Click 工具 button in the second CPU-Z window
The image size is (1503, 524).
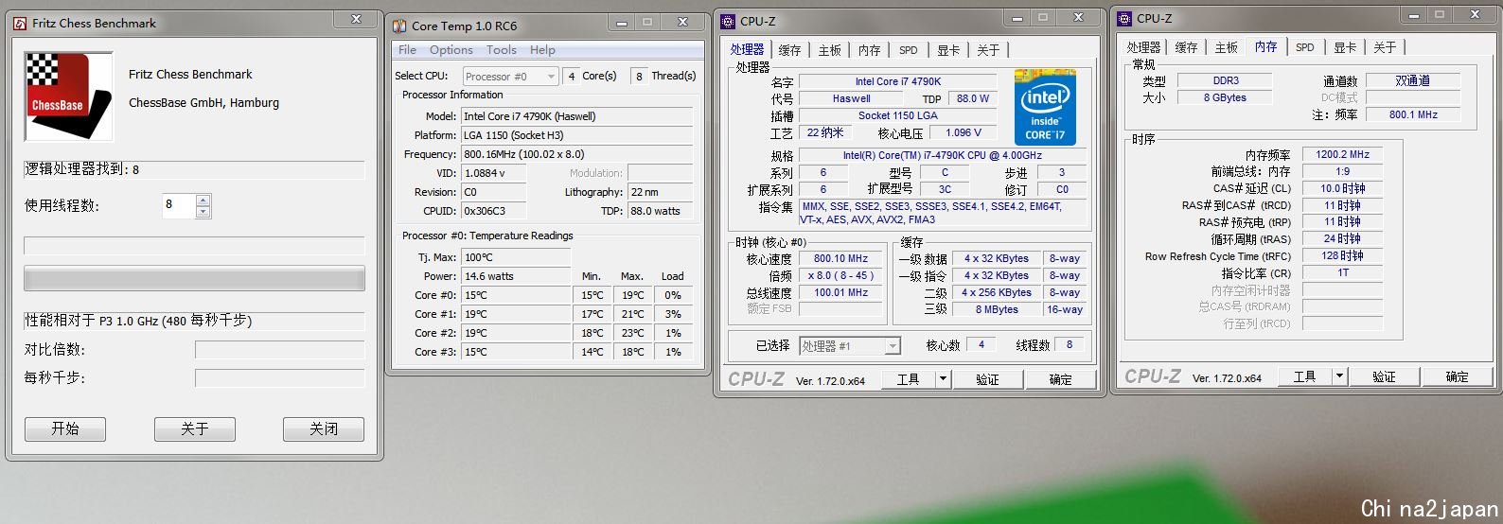[1304, 376]
